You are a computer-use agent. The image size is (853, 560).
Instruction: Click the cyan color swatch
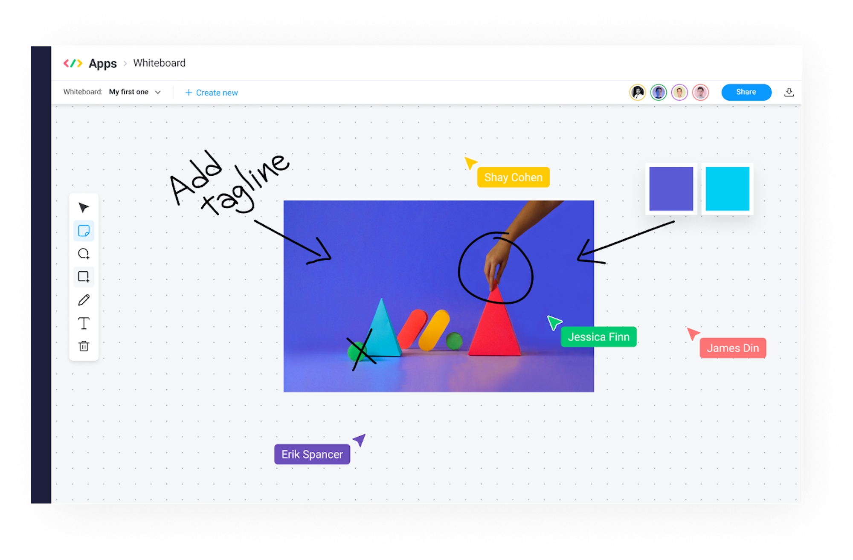(727, 188)
